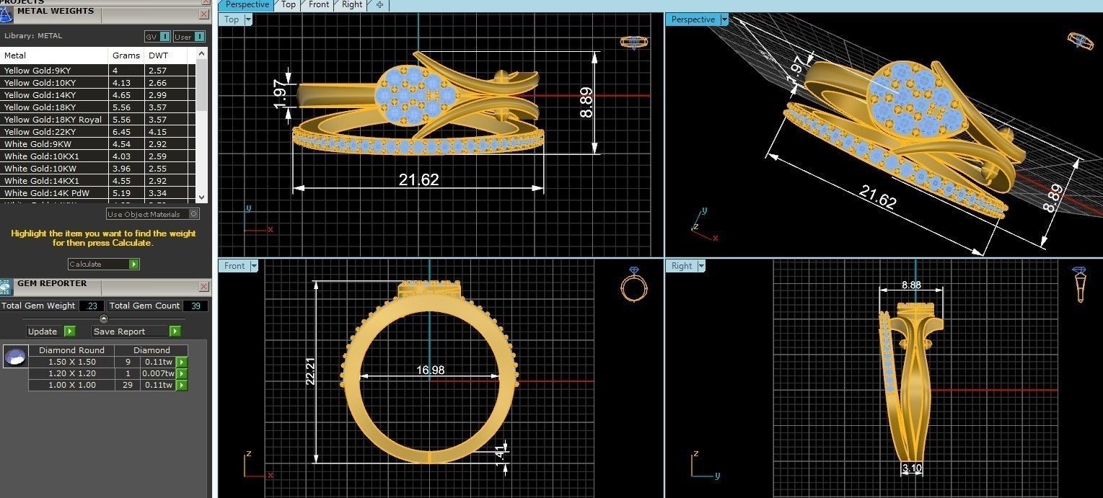Add new viewport tab with plus icon
Screen dimensions: 1103x498
(379, 5)
